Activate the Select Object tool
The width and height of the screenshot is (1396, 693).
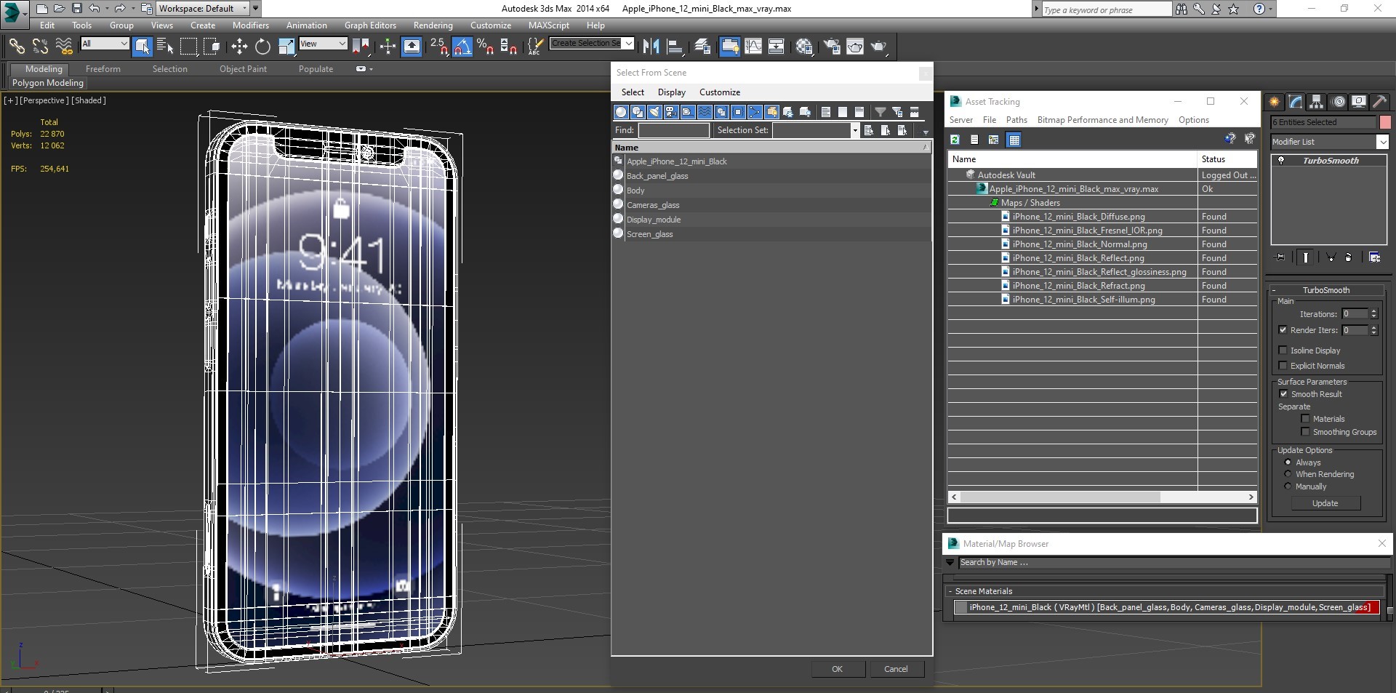(143, 47)
